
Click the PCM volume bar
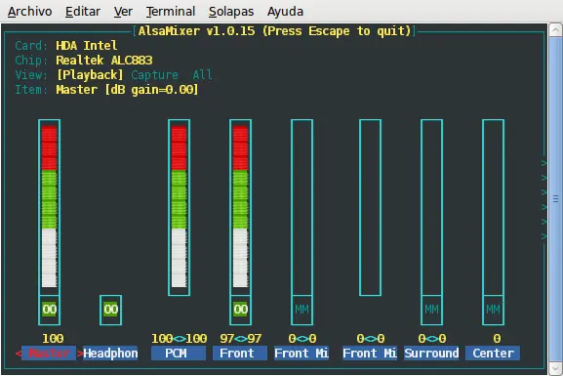[179, 207]
